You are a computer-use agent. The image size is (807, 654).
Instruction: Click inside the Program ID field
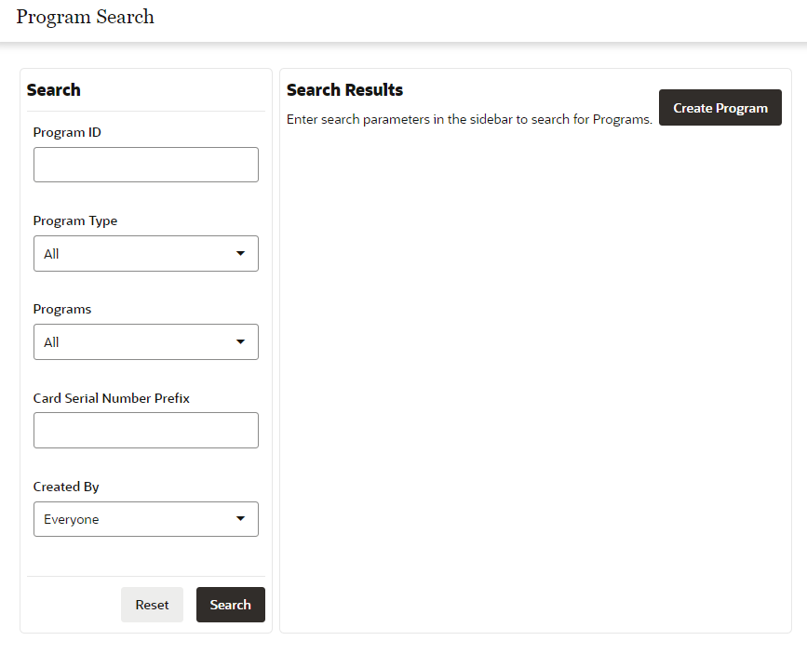point(145,165)
